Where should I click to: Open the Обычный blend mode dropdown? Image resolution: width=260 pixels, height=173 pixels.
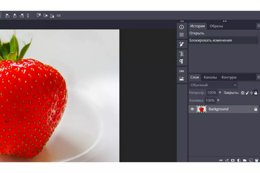tap(213, 85)
